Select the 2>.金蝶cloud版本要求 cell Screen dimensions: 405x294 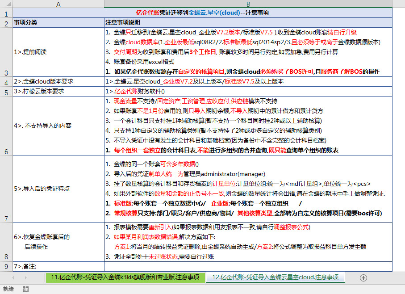click(58, 82)
